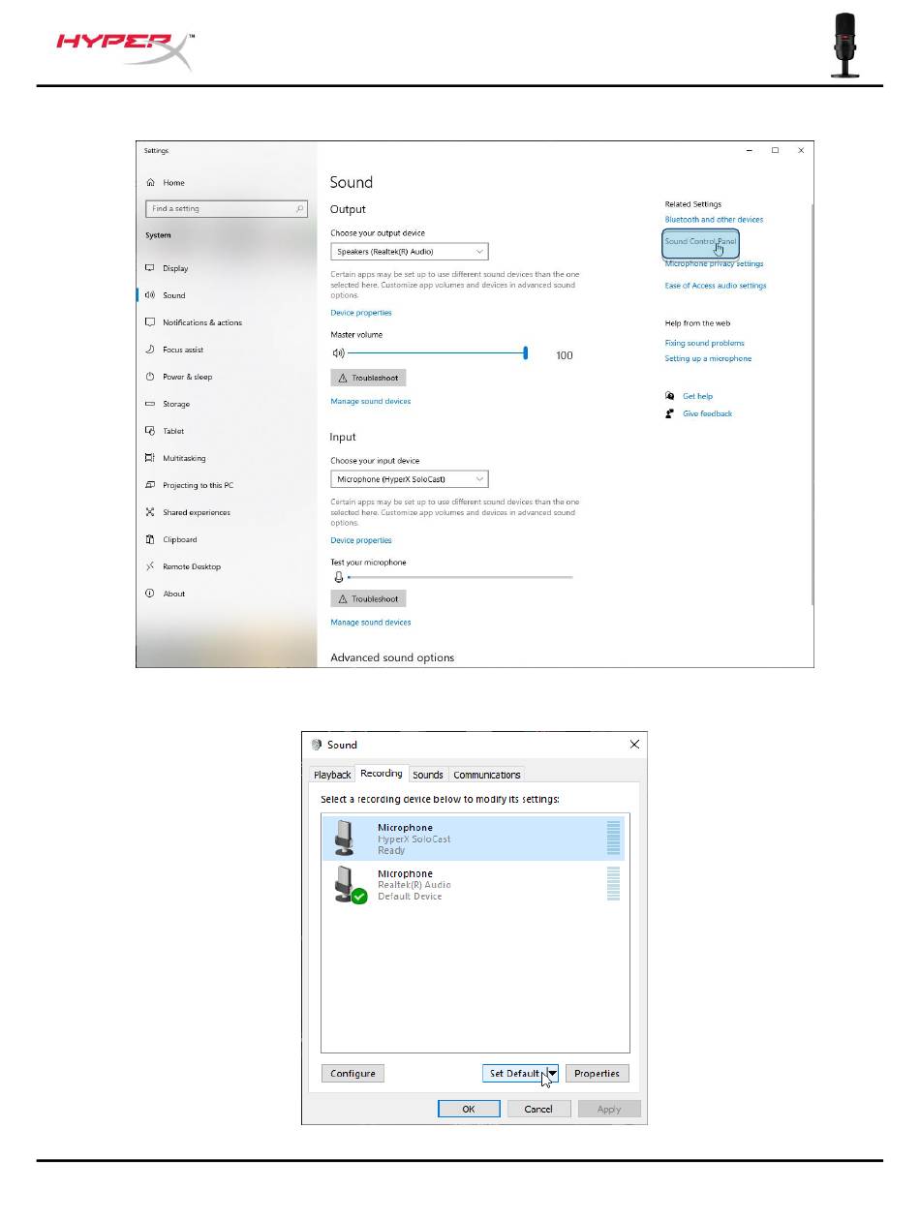This screenshot has height=1220, width=920.
Task: Click the Realtek Audio microphone device icon
Action: (x=349, y=885)
